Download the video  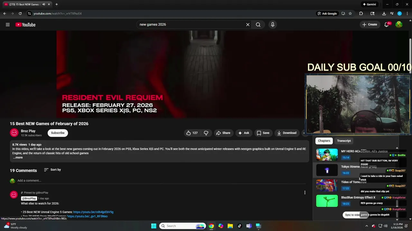point(287,133)
